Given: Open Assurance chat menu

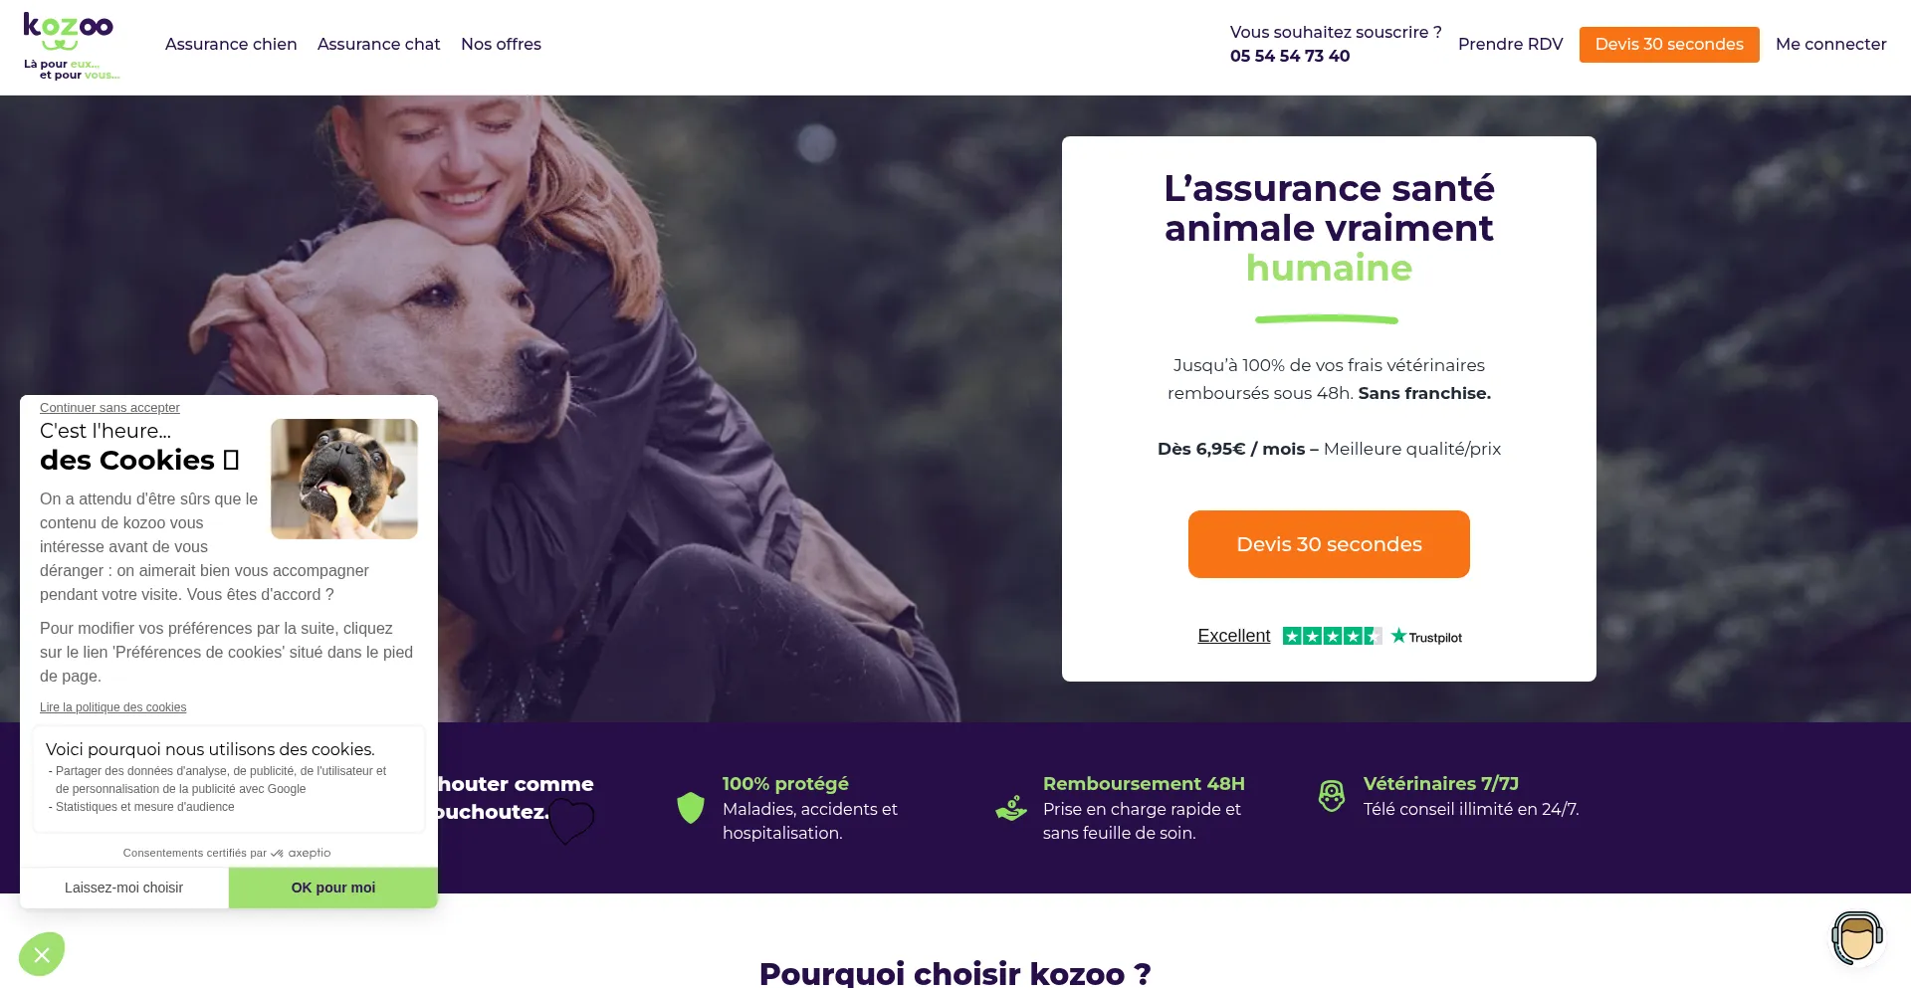Looking at the screenshot, I should point(378,44).
